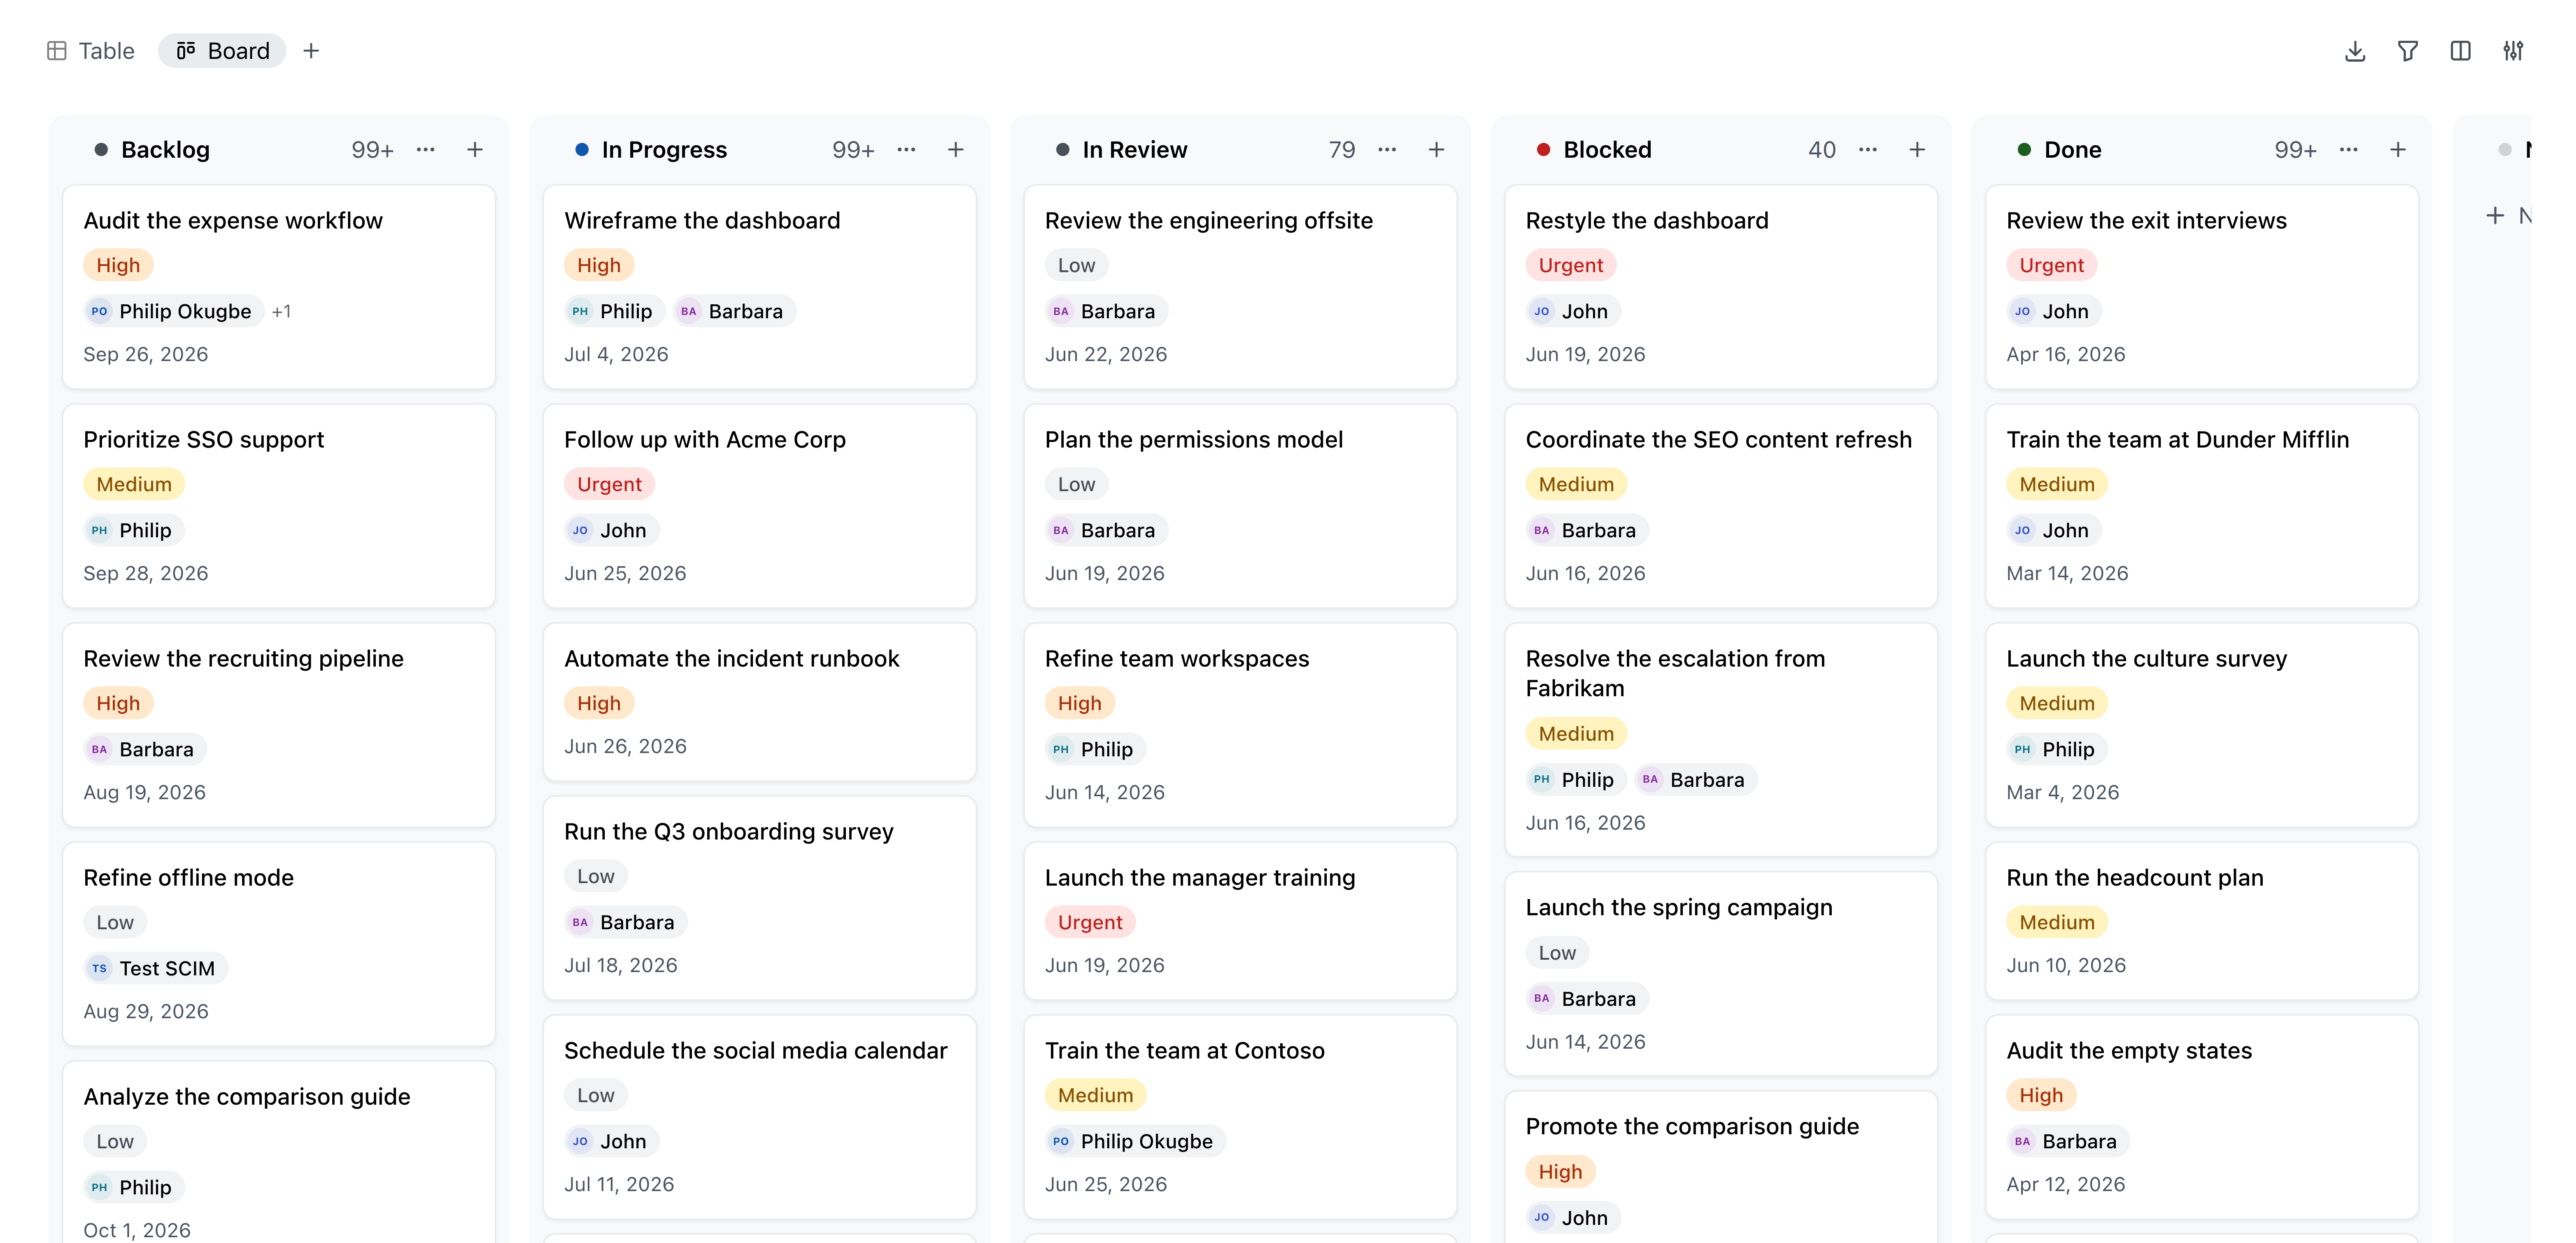Viewport: 2576px width, 1243px height.
Task: Click the Blocked column header
Action: (x=1607, y=150)
